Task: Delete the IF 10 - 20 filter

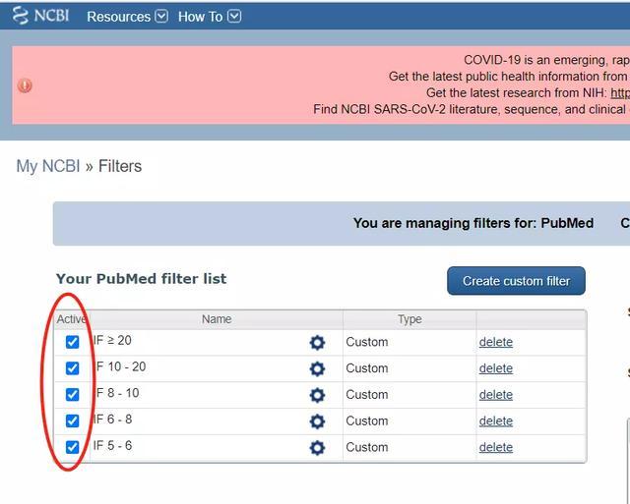Action: click(496, 368)
